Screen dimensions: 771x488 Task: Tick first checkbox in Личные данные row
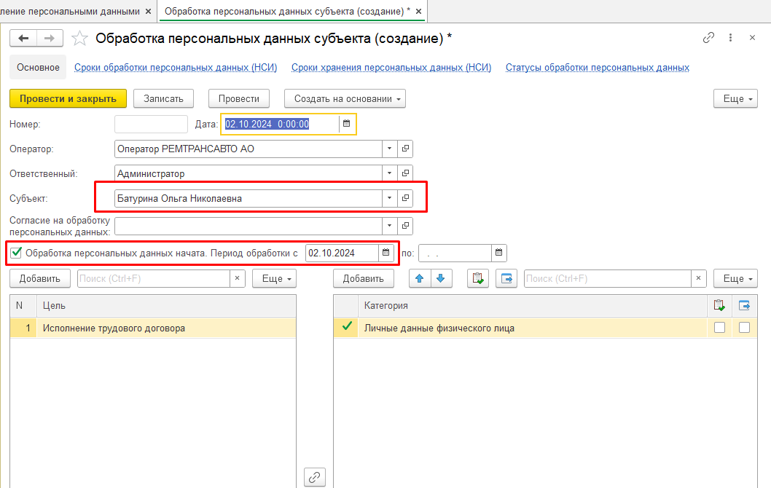coord(719,328)
